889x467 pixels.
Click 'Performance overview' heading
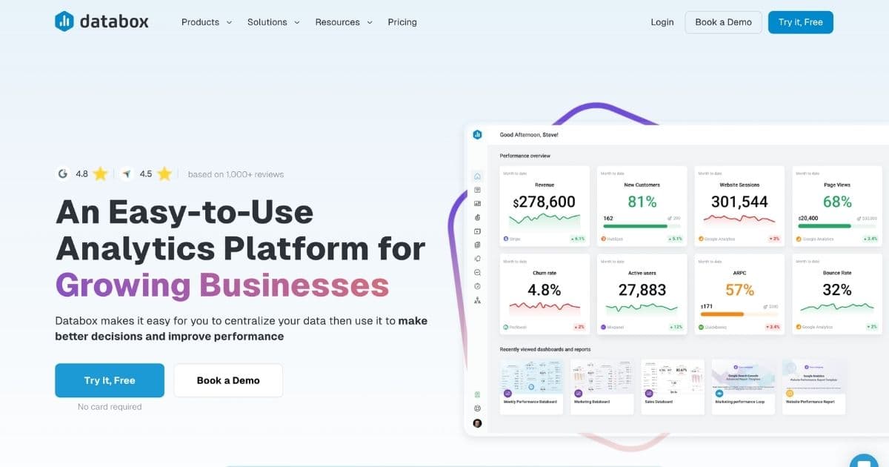click(525, 156)
